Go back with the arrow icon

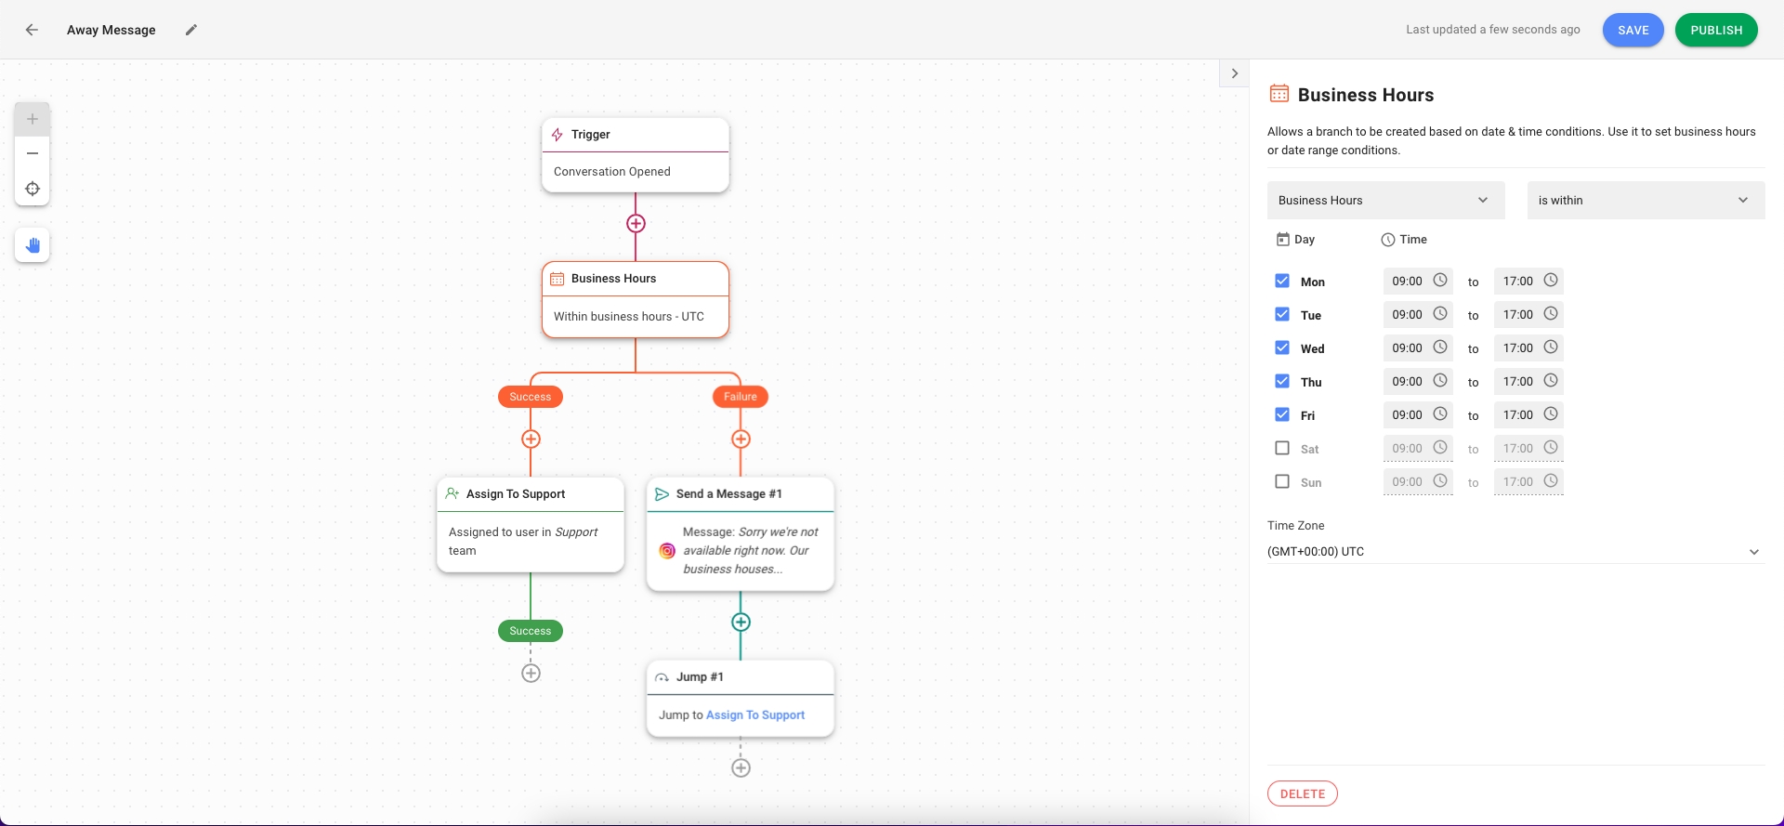pyautogui.click(x=32, y=30)
